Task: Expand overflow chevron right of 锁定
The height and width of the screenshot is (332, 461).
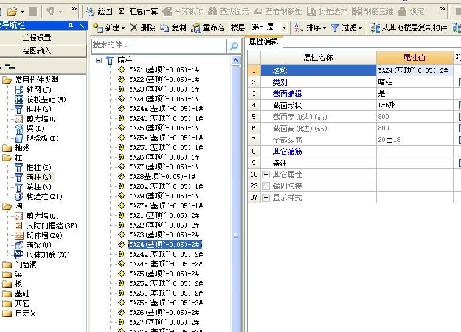Action: (x=443, y=9)
